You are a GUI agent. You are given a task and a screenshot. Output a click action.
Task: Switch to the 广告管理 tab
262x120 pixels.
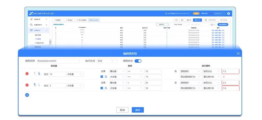[57, 20]
